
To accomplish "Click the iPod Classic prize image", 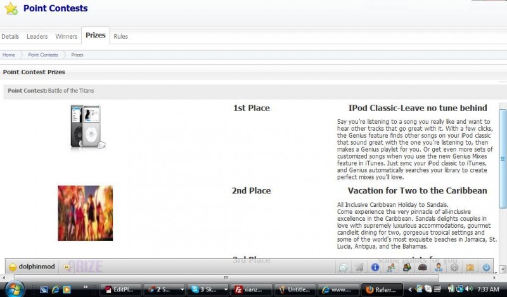I will point(88,127).
